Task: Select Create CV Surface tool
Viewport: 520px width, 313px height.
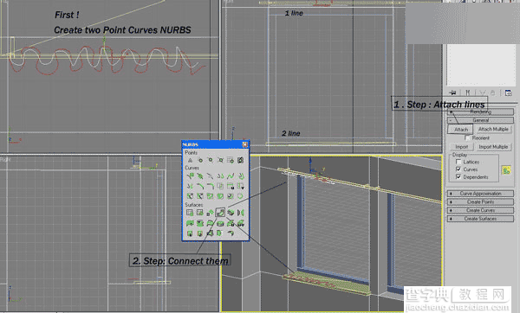Action: (x=190, y=213)
